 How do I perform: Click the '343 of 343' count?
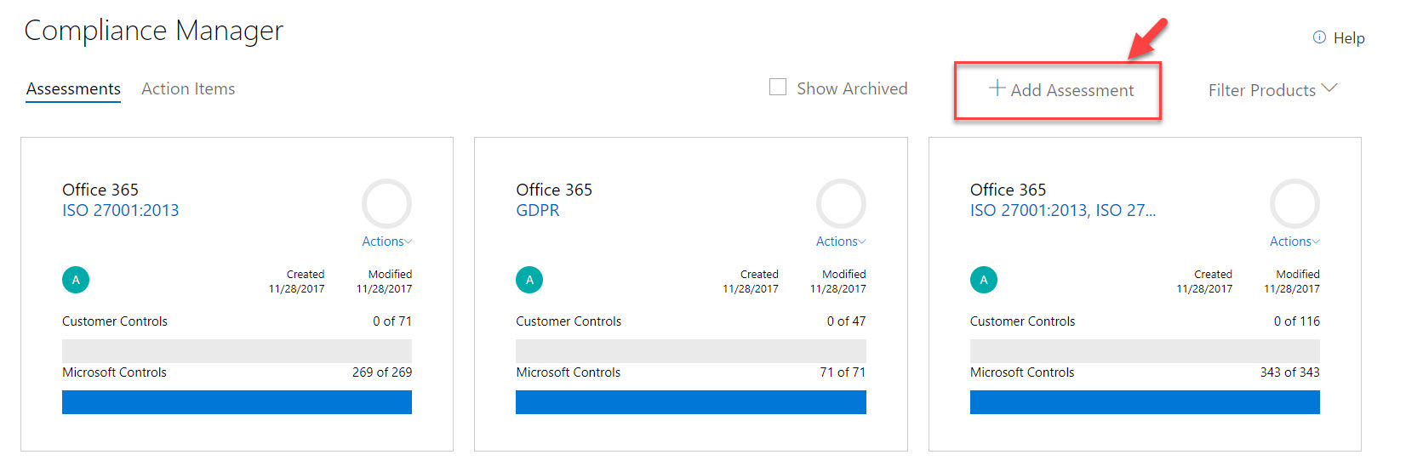(1290, 372)
